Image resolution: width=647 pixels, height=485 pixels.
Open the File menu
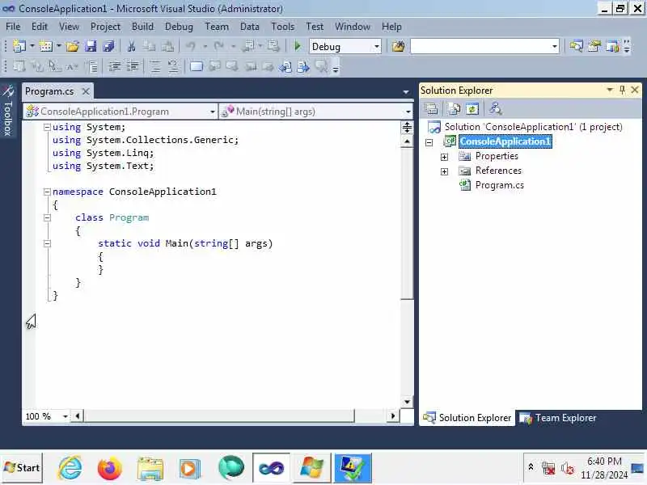(x=13, y=27)
